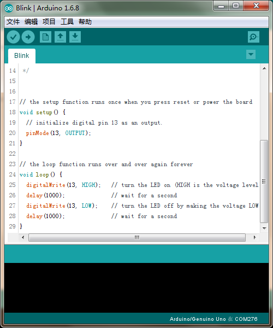Click the Verify checkmark button
This screenshot has width=273, height=328.
point(13,37)
